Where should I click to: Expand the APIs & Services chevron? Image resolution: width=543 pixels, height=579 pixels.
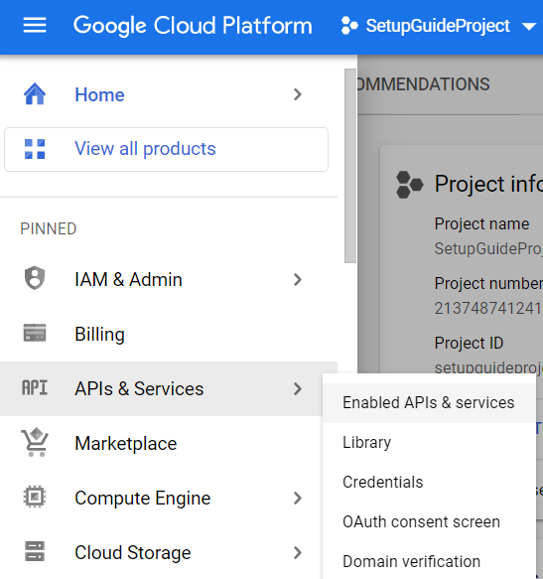[x=298, y=389]
